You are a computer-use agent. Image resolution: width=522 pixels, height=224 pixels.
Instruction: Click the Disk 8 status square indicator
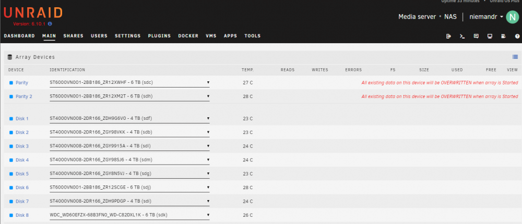tap(11, 215)
